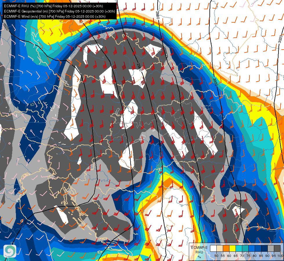
Task: Select the ECMWF-E RHU (%) title line
Action: (x=53, y=6)
